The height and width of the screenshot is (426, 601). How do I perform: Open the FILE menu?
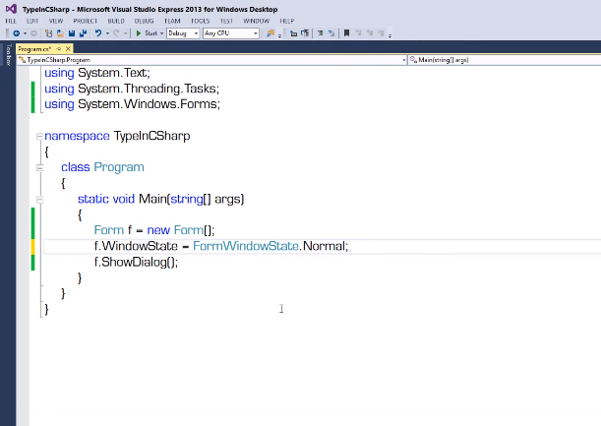click(x=11, y=21)
